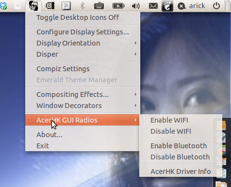Image resolution: width=231 pixels, height=187 pixels.
Task: Choose Enable Bluetooth in the submenu
Action: 181,146
